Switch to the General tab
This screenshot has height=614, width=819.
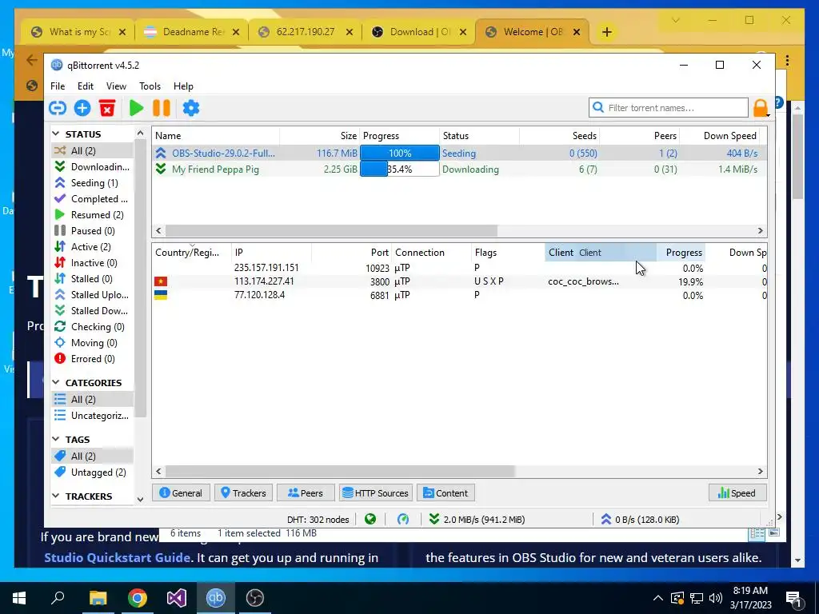[181, 492]
